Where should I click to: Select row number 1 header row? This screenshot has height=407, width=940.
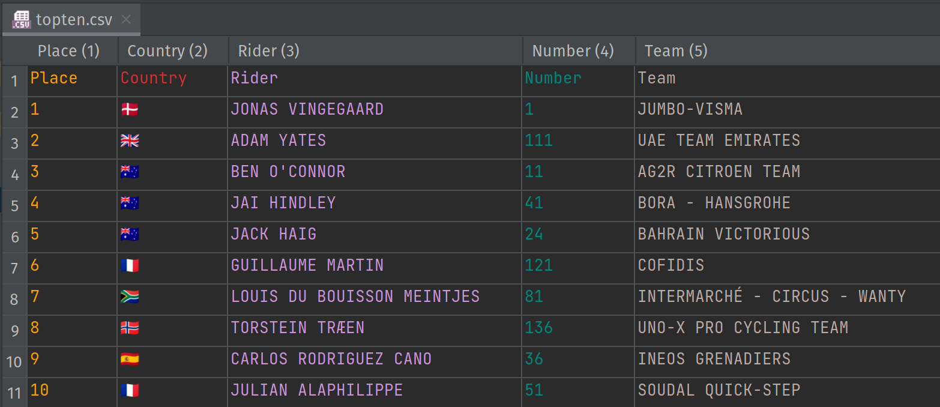(x=14, y=80)
